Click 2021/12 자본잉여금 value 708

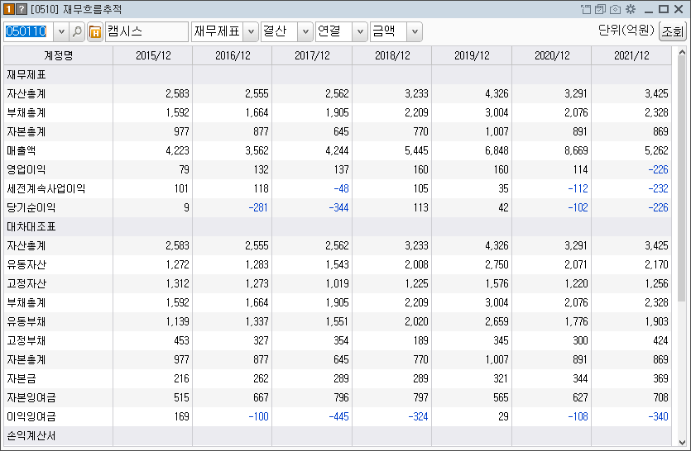coord(660,398)
